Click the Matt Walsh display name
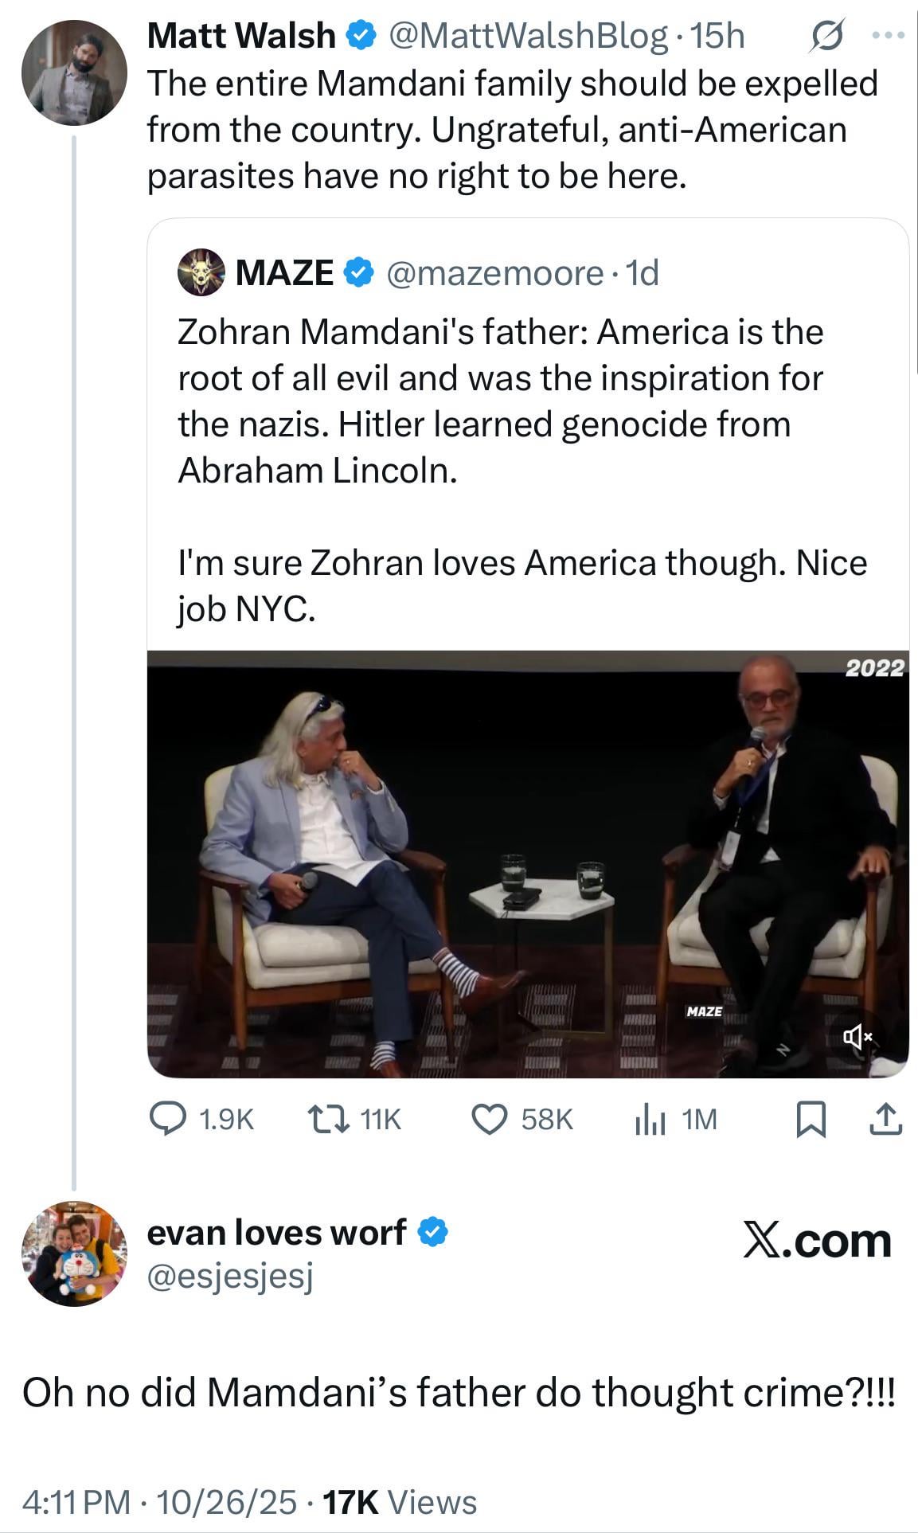The image size is (918, 1533). pos(241,36)
